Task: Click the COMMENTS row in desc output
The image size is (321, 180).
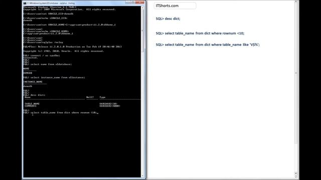Action: tap(72, 106)
